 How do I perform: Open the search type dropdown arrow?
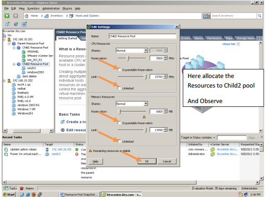pos(209,16)
